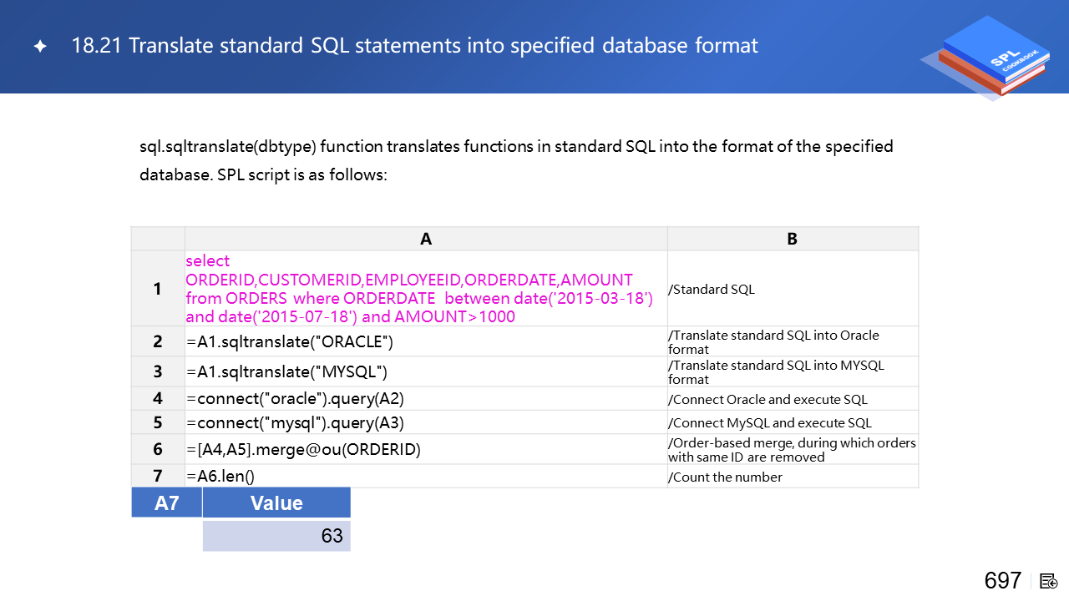
Task: Click the sparkle icon before the slide title
Action: 39,47
